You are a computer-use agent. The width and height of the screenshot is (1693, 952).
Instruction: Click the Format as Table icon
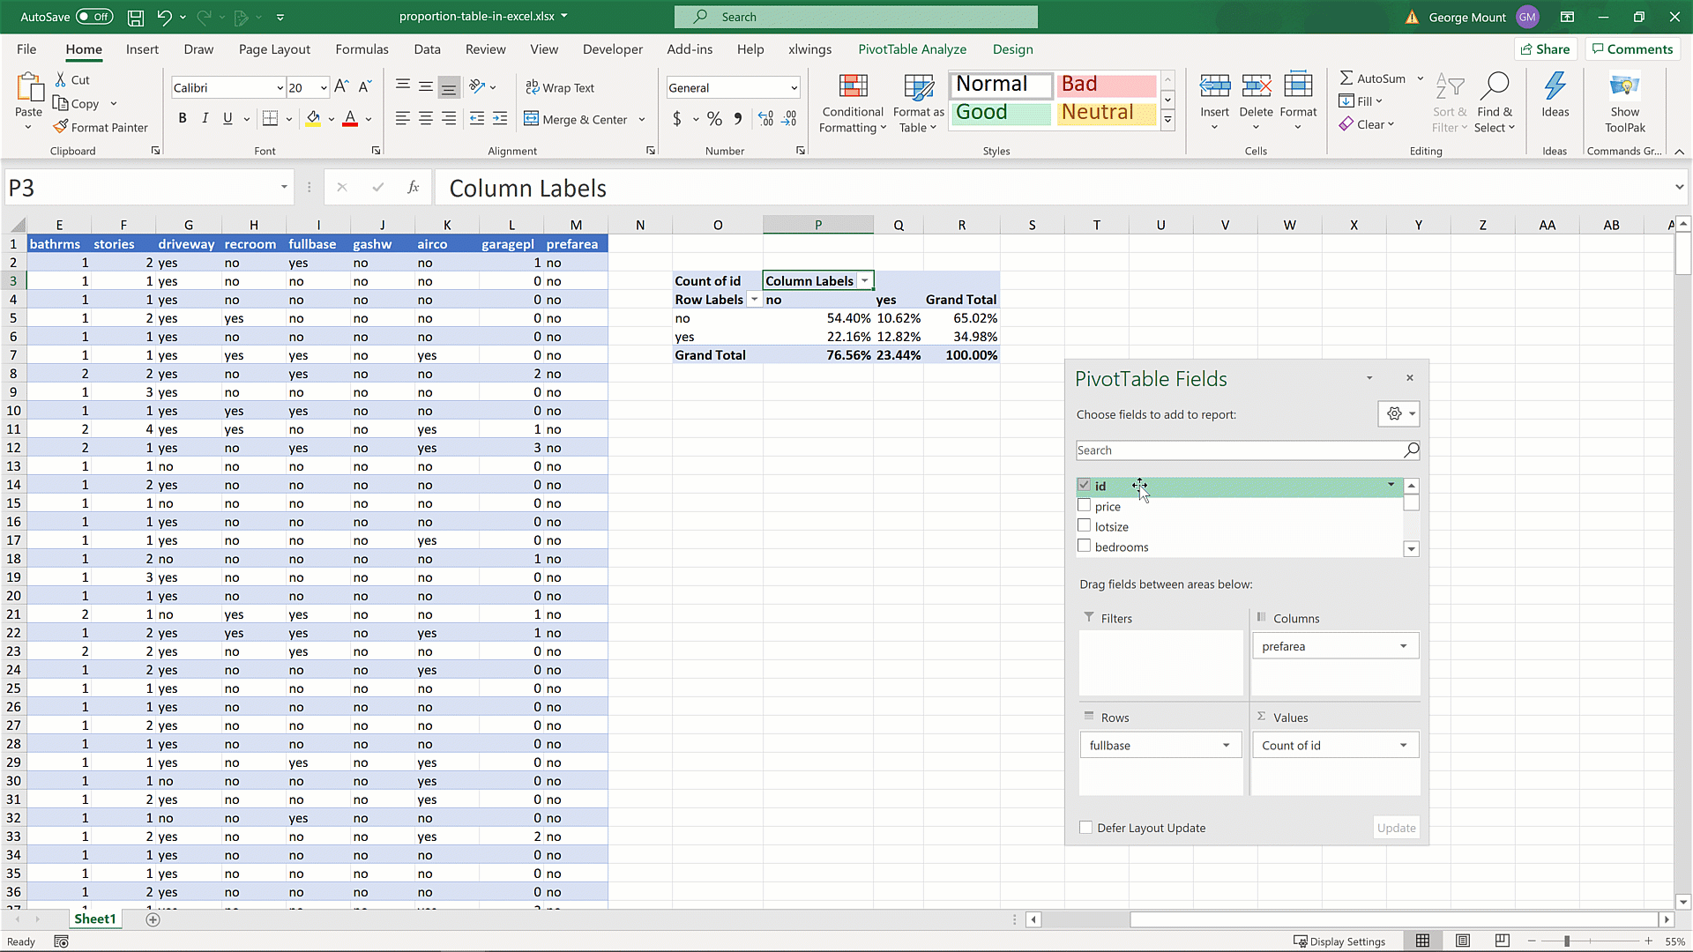[x=918, y=87]
